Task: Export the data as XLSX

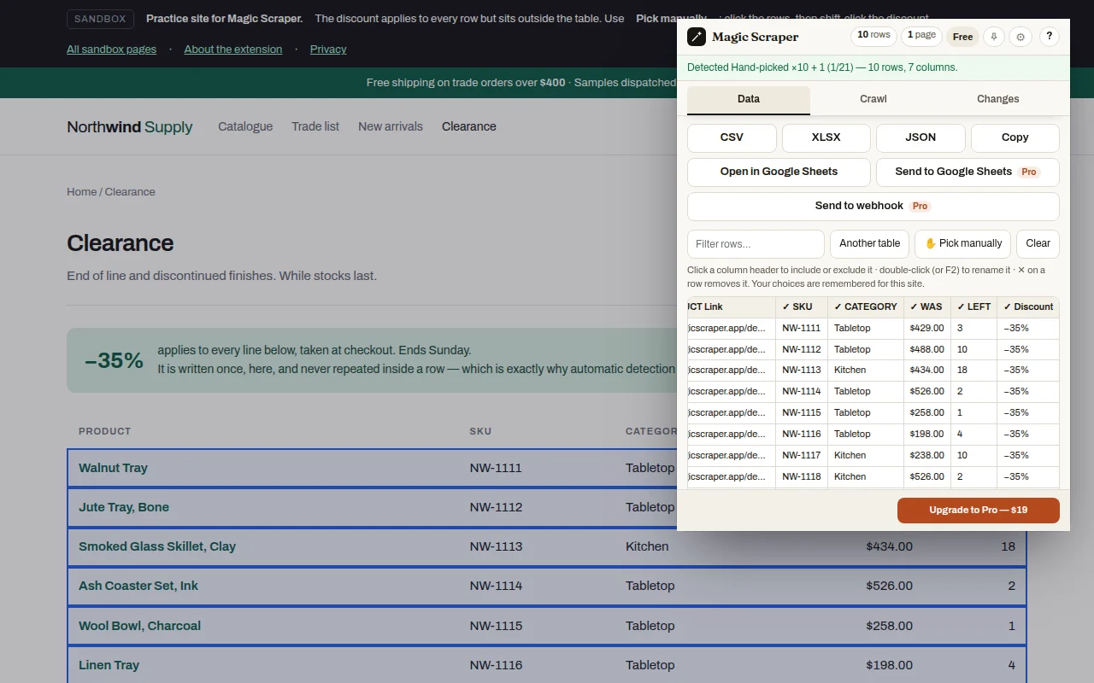Action: 826,137
